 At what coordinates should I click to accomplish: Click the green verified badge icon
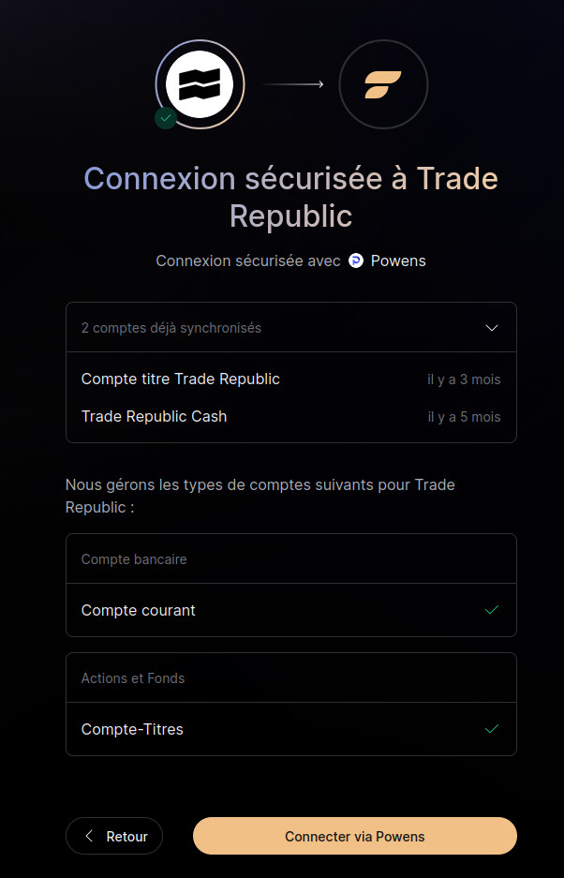[x=166, y=118]
